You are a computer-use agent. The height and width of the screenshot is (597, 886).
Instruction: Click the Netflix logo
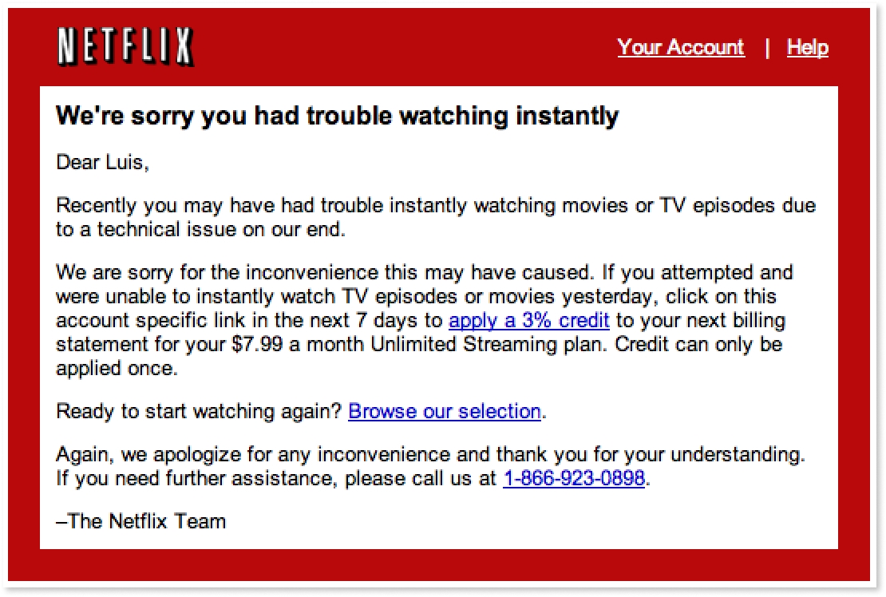[125, 47]
